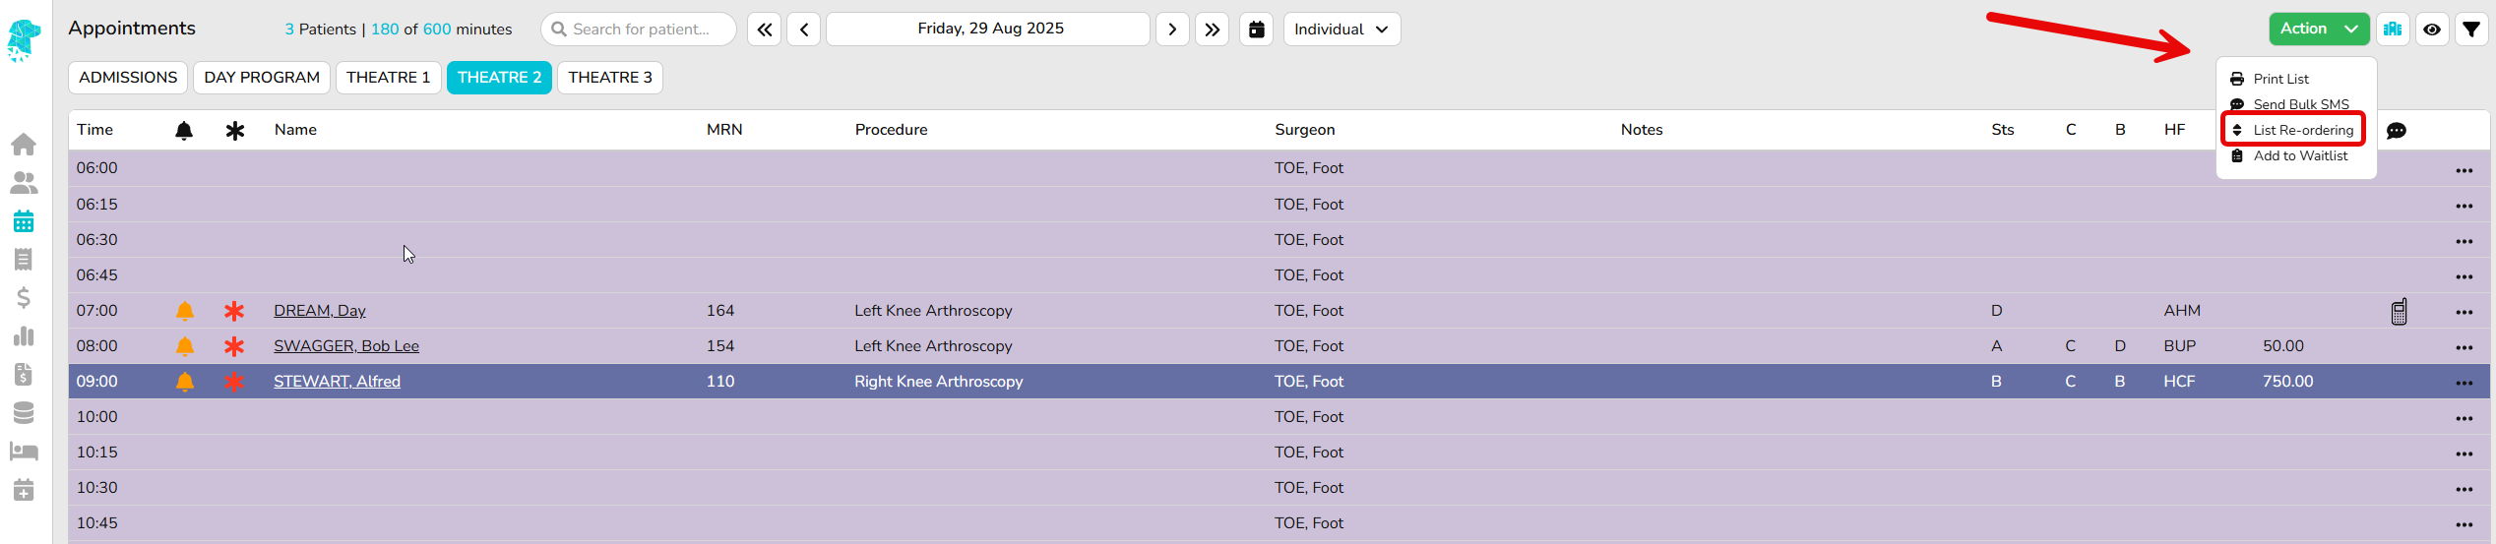Open patient link DREAM, Day
The image size is (2496, 544).
coord(320,311)
